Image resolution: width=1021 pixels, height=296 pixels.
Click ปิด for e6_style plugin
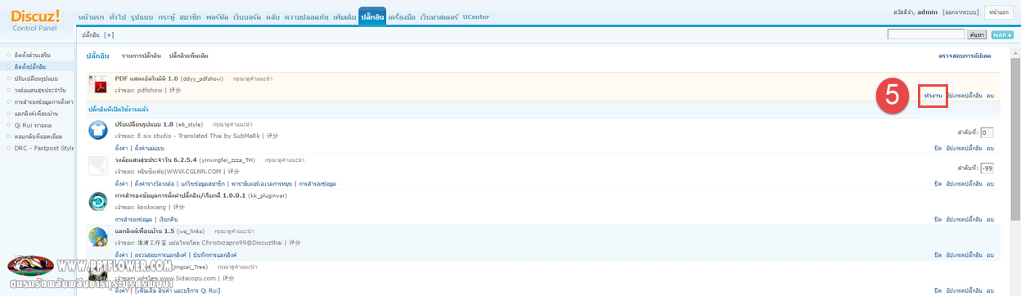(938, 148)
